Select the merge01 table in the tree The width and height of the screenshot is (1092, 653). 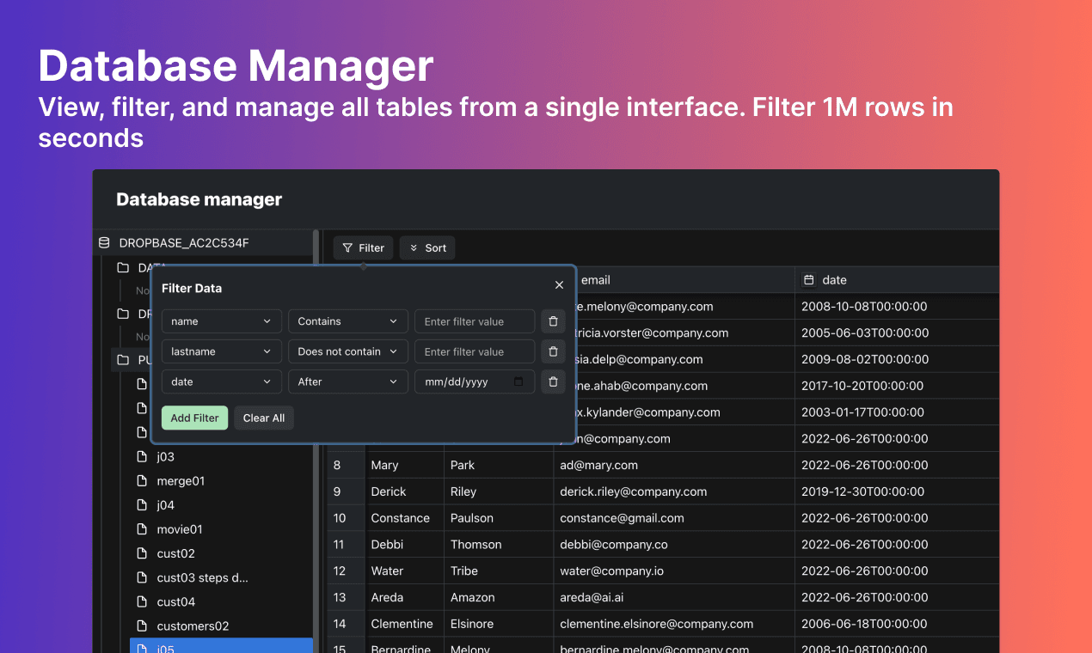pyautogui.click(x=221, y=481)
